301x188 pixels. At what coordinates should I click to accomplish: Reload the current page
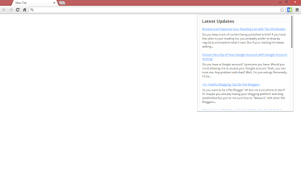(x=18, y=9)
